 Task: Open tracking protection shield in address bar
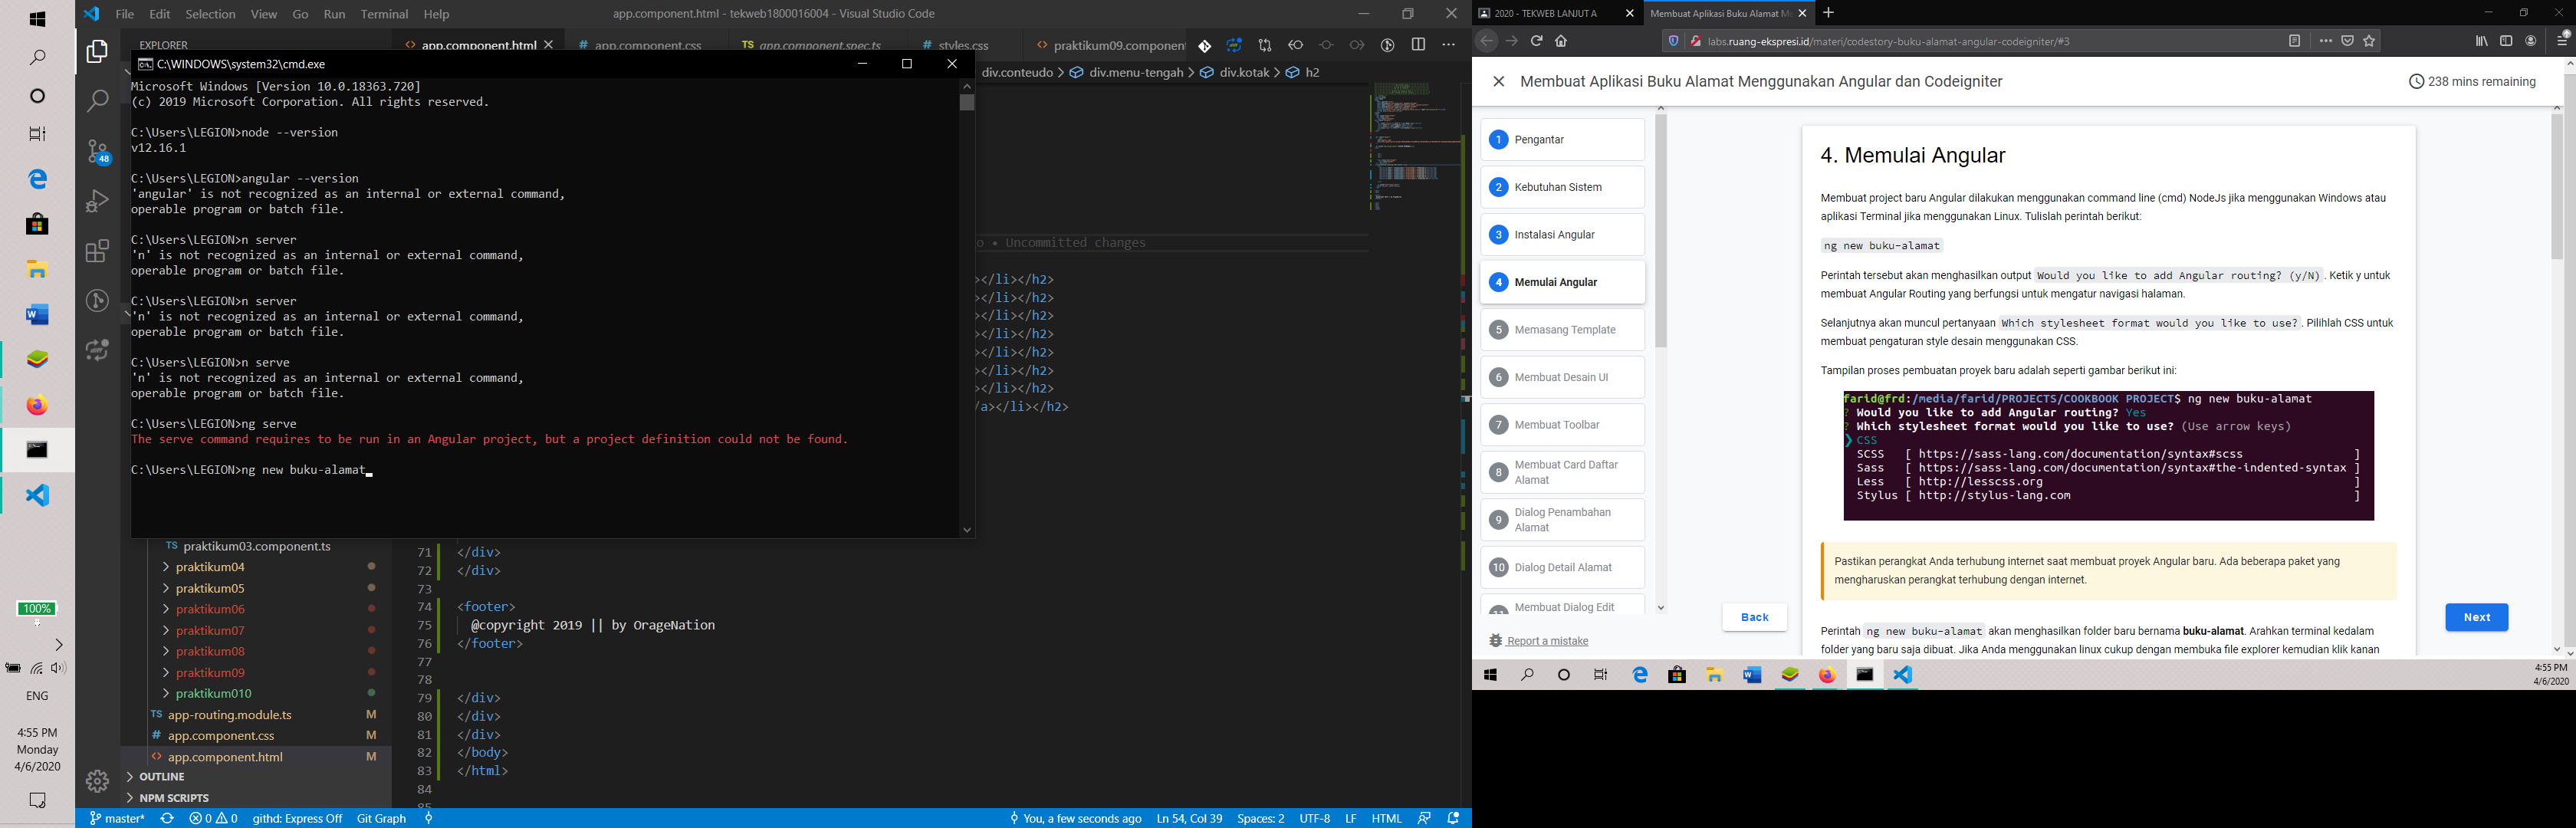tap(1673, 41)
